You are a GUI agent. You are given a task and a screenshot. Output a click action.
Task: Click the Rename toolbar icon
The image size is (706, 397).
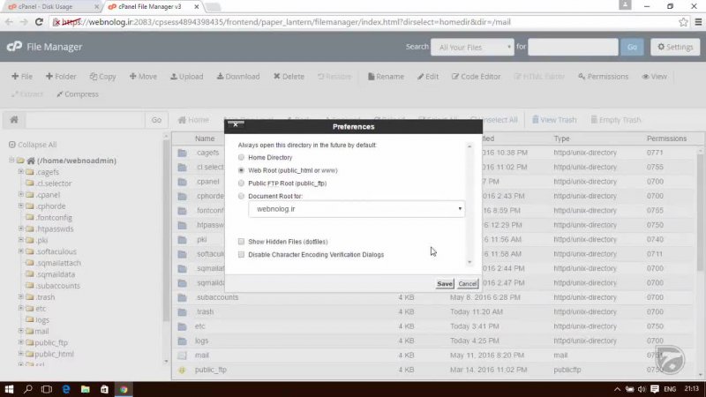click(x=372, y=77)
